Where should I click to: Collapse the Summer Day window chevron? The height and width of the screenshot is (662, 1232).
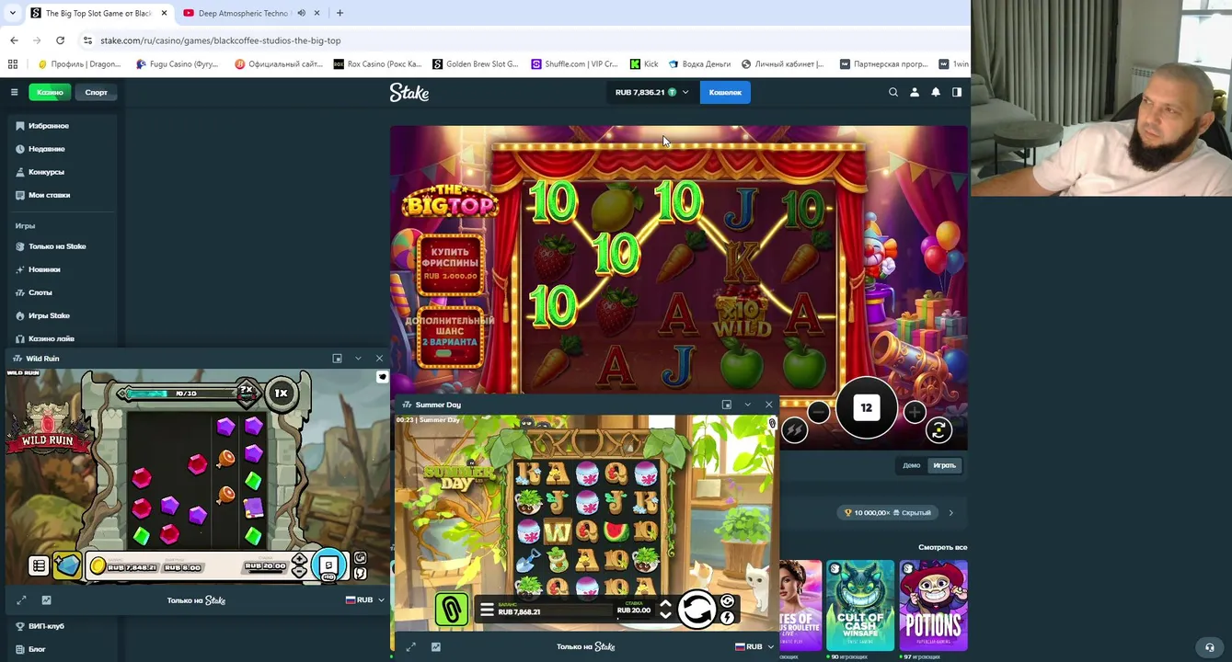[x=748, y=405]
